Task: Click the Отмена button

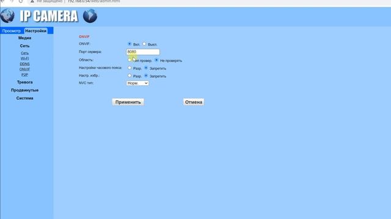Action: [x=194, y=102]
